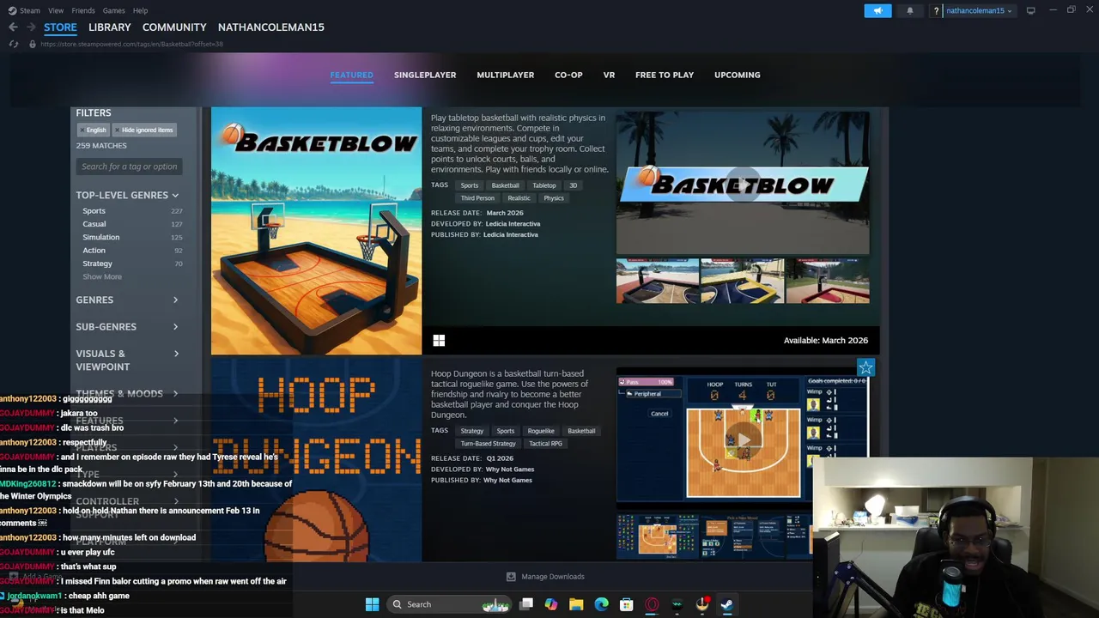Select the Singleplayer category tab

coord(425,75)
